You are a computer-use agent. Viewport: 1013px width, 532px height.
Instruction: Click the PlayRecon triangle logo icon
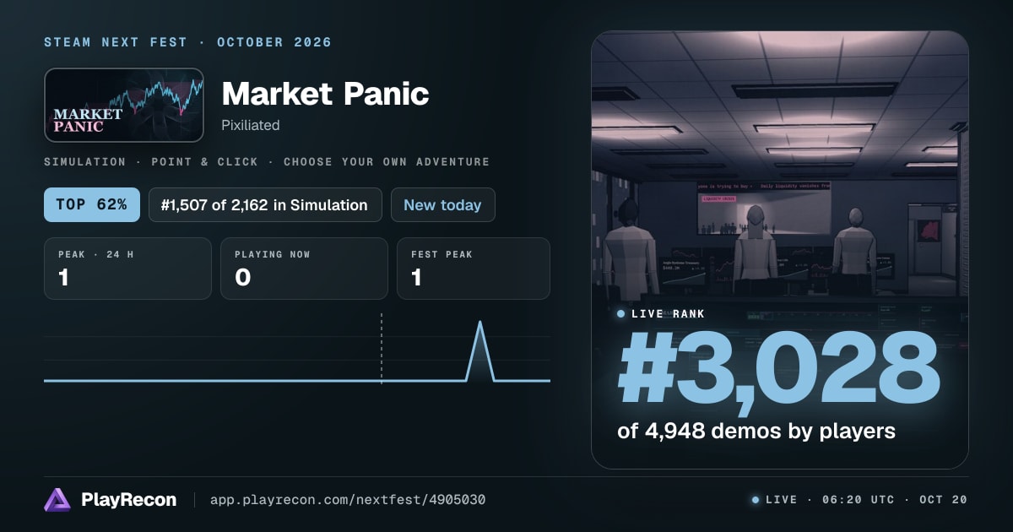point(57,500)
